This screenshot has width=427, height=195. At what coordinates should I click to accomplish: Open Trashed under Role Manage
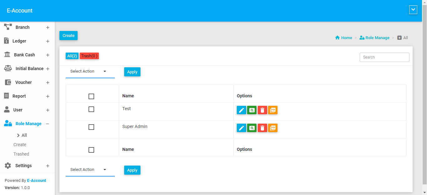point(21,154)
